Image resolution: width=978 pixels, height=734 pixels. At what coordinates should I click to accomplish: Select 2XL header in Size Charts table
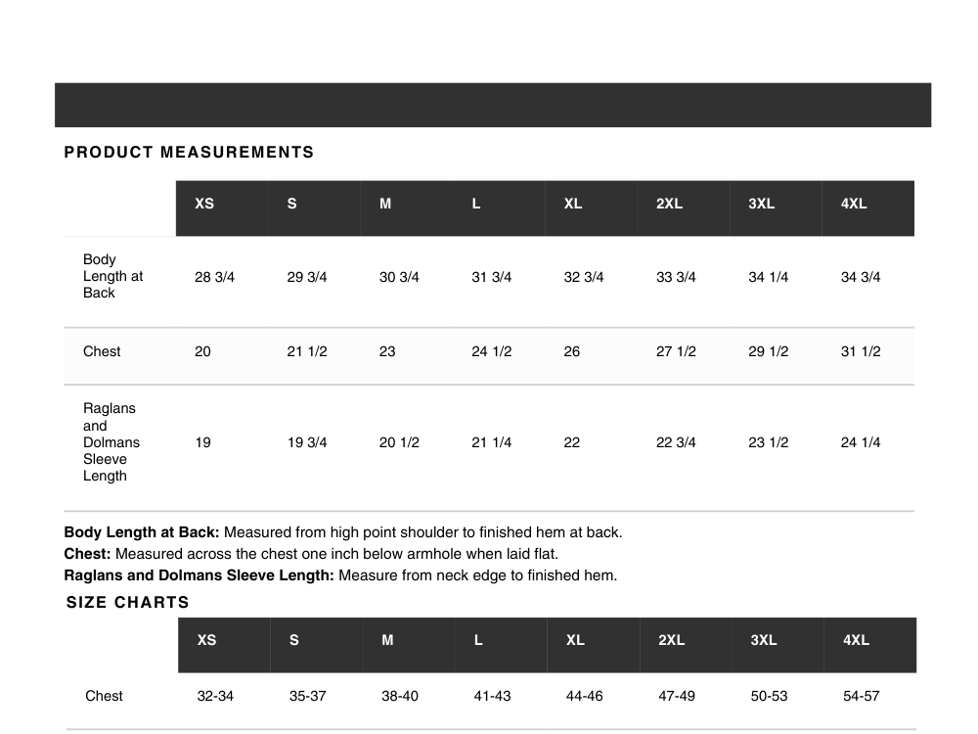pos(671,641)
